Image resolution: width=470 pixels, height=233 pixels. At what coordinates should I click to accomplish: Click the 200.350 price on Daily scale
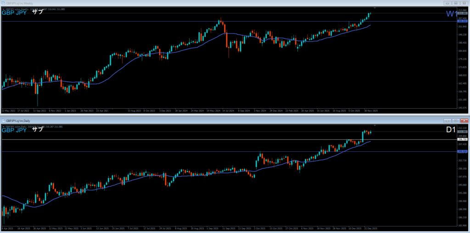[x=463, y=169]
